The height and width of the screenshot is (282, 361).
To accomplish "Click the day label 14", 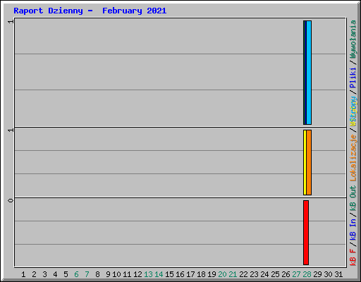I will pos(159,274).
